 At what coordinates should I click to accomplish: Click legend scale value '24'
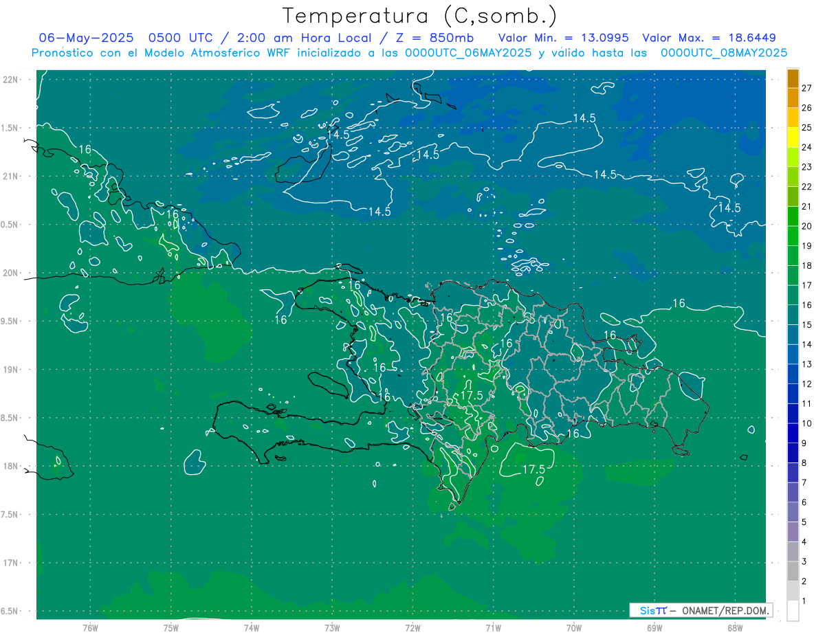[x=807, y=147]
